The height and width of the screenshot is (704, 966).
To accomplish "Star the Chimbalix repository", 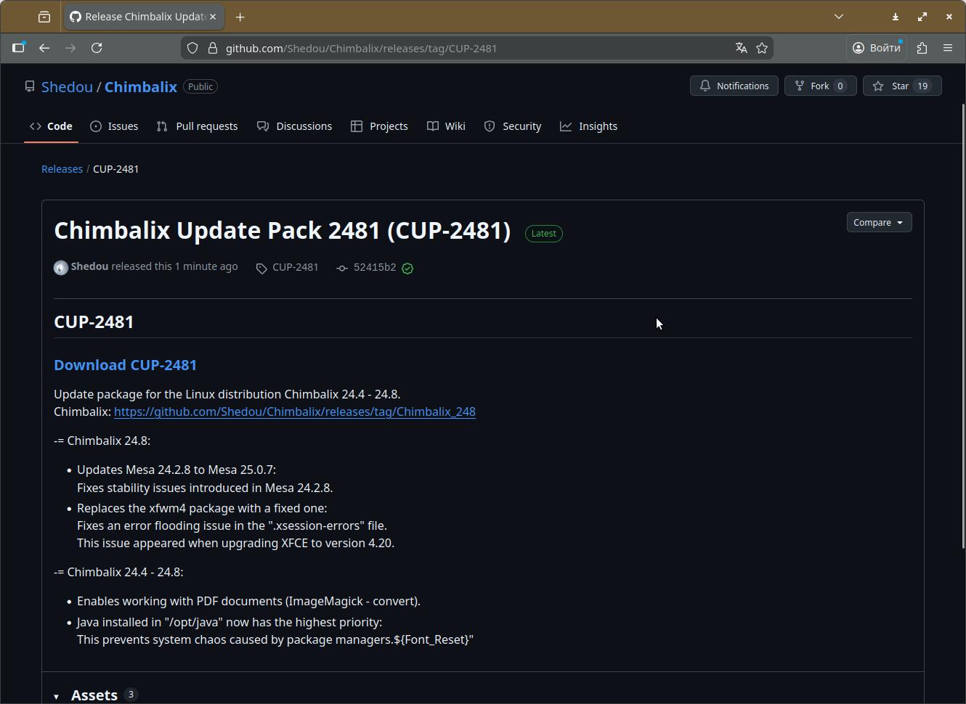I will click(x=902, y=86).
